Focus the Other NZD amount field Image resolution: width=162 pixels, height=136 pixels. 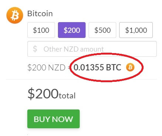click(x=92, y=49)
